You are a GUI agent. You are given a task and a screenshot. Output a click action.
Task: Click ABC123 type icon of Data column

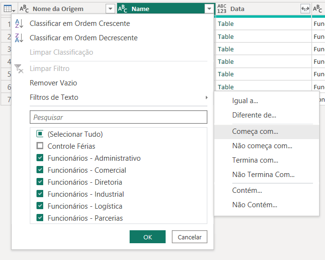(x=222, y=9)
